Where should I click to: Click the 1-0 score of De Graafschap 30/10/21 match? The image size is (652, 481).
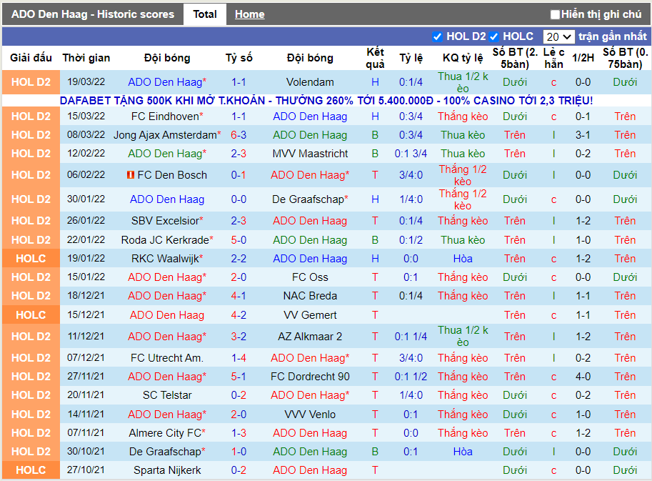tap(239, 452)
